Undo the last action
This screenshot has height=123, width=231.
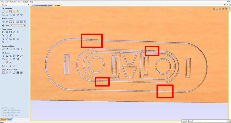[x=18, y=15]
